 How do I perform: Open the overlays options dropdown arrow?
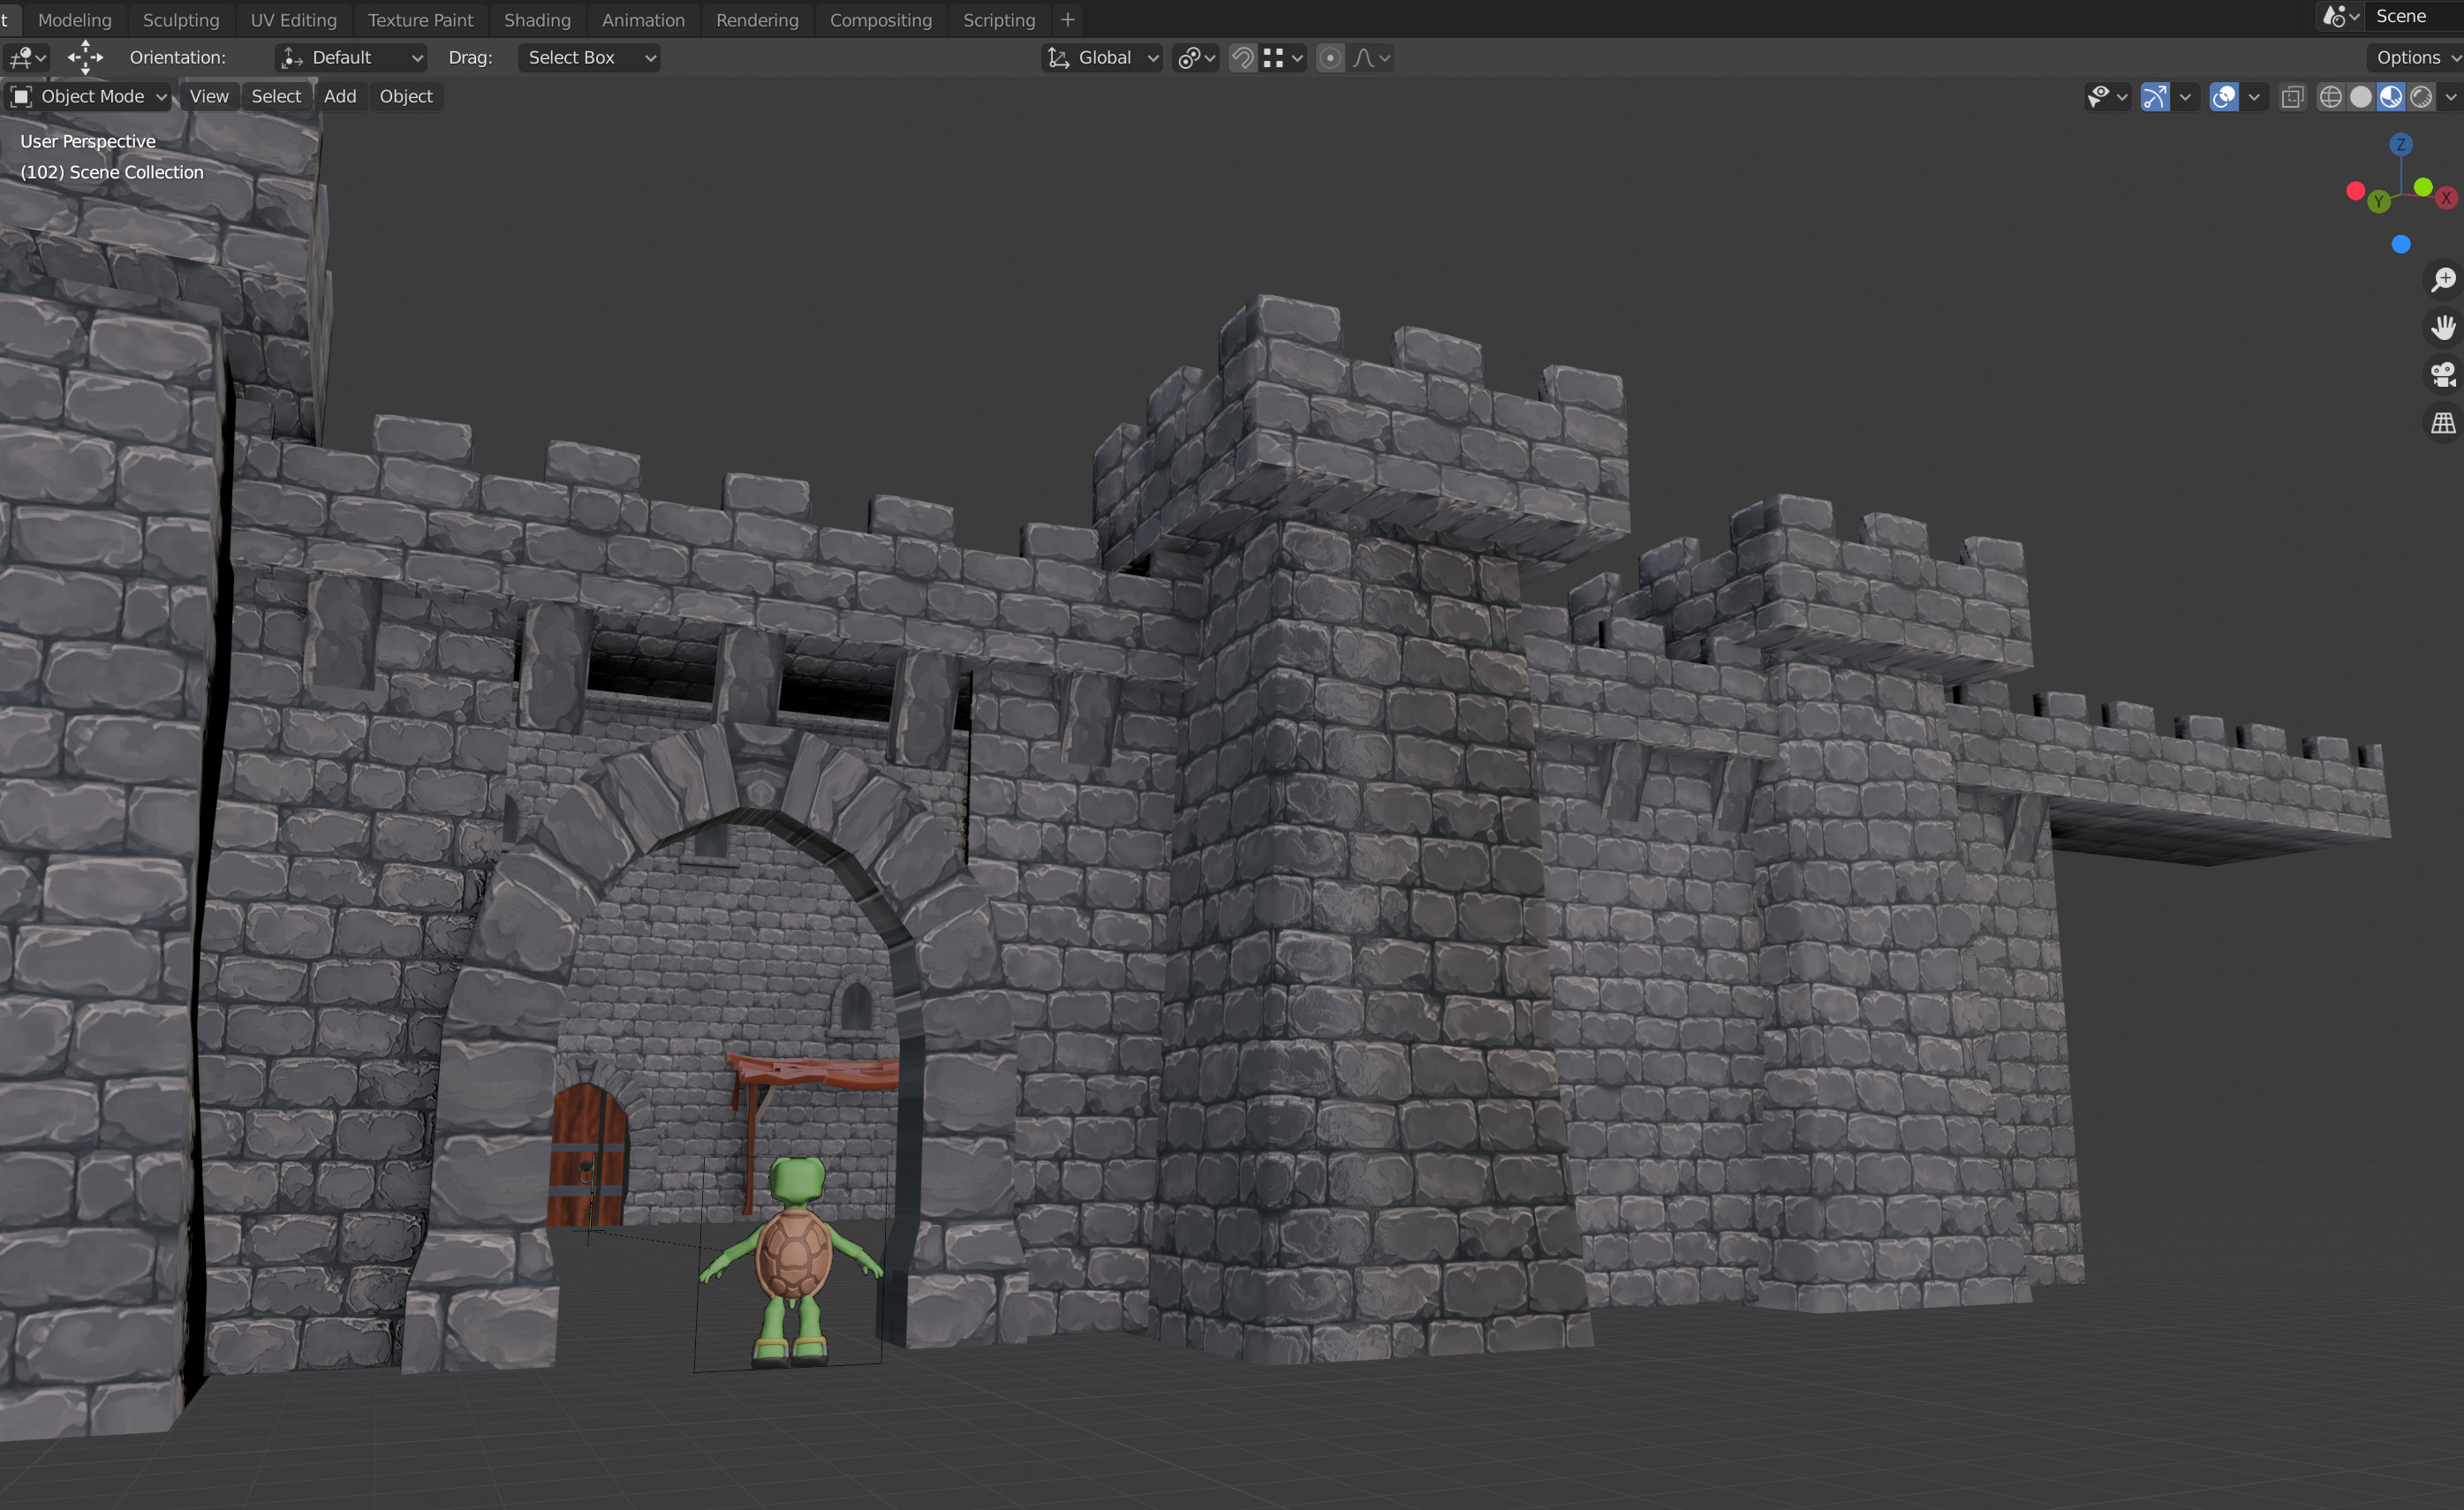[x=2254, y=97]
